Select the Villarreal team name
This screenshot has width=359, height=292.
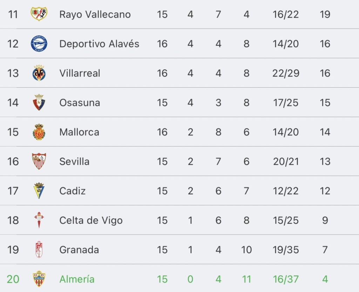[x=80, y=73]
